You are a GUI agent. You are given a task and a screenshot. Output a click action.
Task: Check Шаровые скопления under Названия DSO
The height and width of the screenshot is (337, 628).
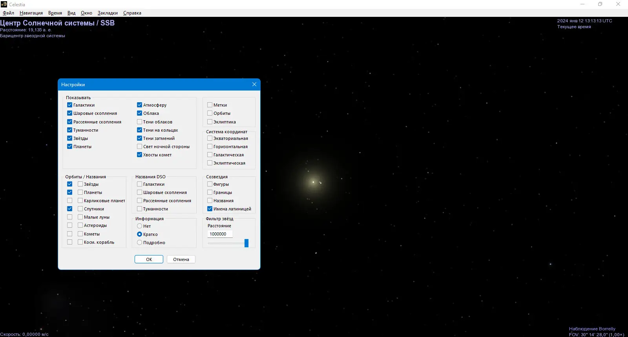pyautogui.click(x=139, y=192)
